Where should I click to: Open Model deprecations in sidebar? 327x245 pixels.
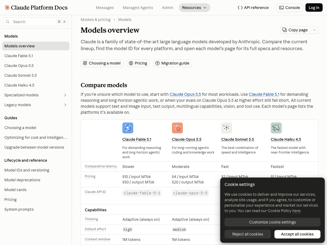pos(36,180)
